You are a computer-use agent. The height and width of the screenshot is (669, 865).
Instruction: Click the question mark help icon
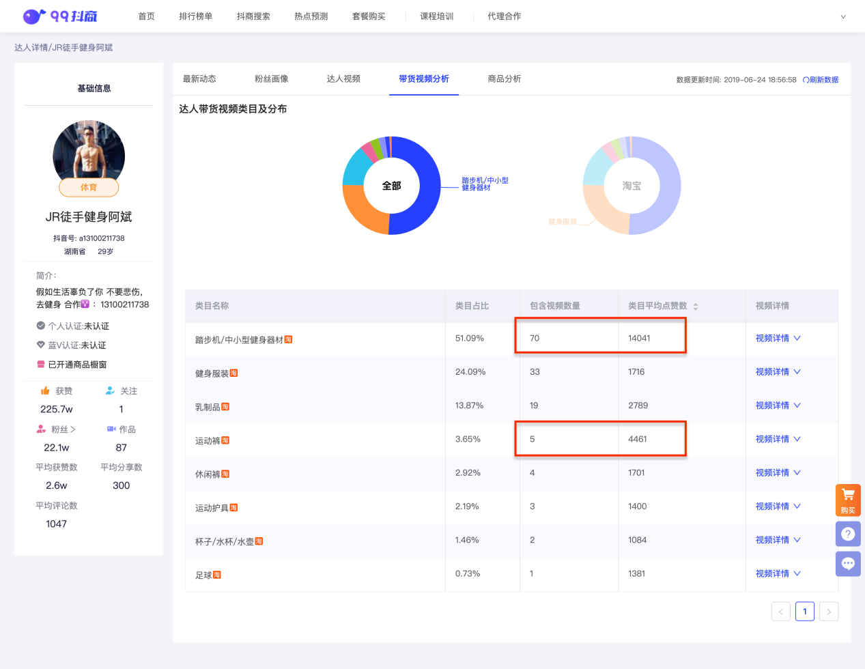[848, 534]
